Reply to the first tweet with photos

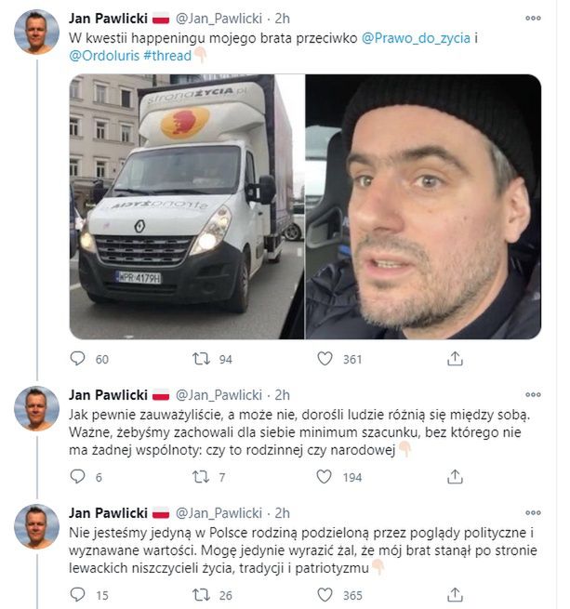tap(78, 358)
